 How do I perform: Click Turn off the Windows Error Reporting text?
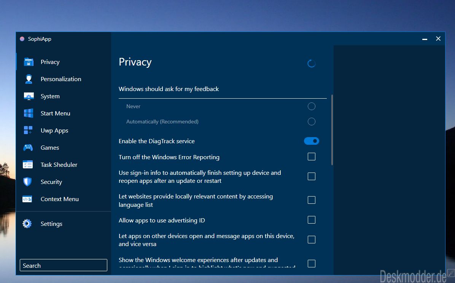tap(169, 157)
